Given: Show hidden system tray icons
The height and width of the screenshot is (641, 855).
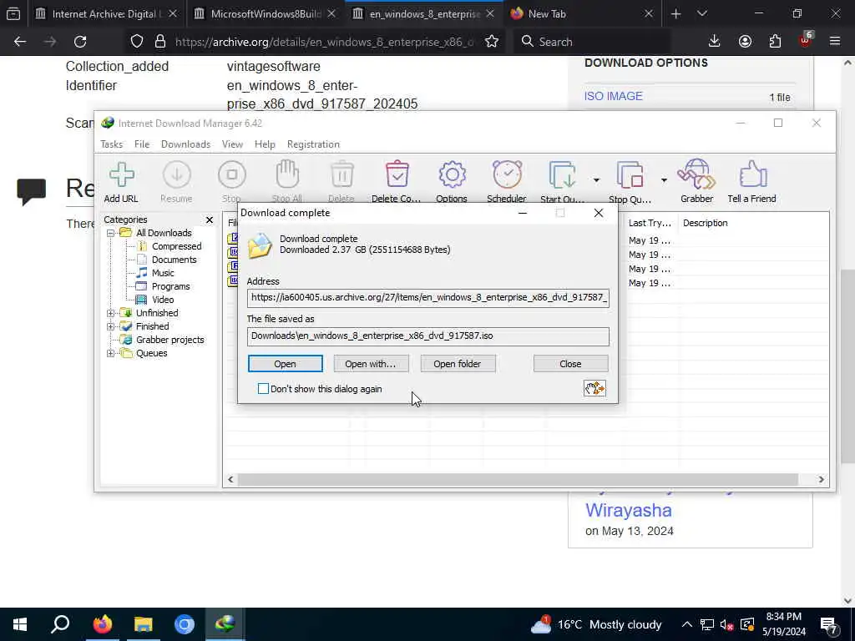Looking at the screenshot, I should pos(687,624).
